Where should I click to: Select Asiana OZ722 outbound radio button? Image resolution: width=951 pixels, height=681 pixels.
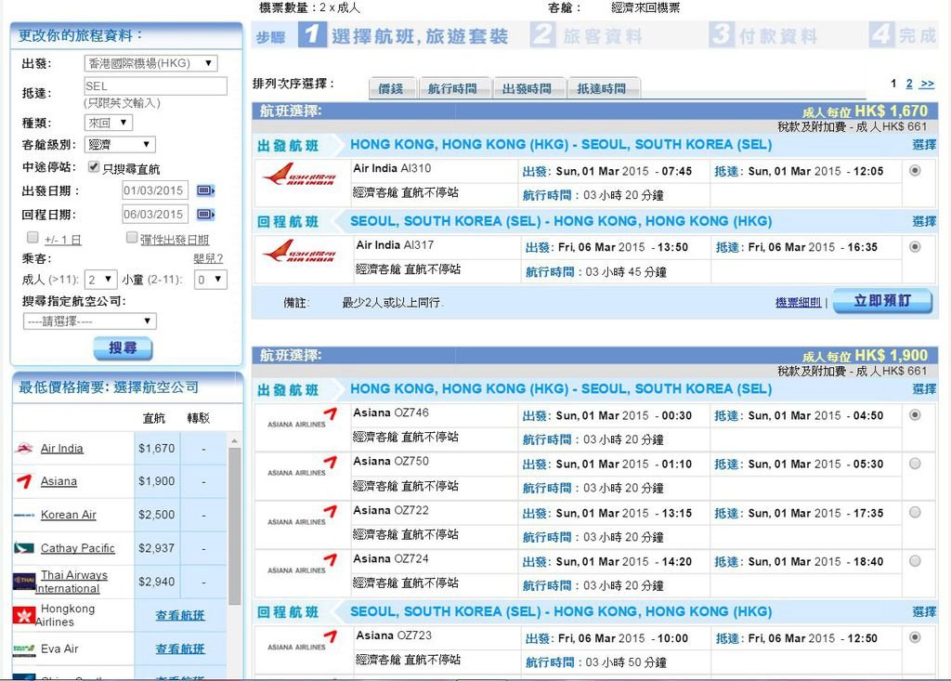[x=915, y=513]
